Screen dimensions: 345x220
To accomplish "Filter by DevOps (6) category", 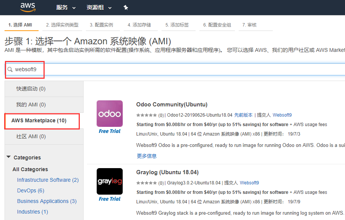I will 31,190.
